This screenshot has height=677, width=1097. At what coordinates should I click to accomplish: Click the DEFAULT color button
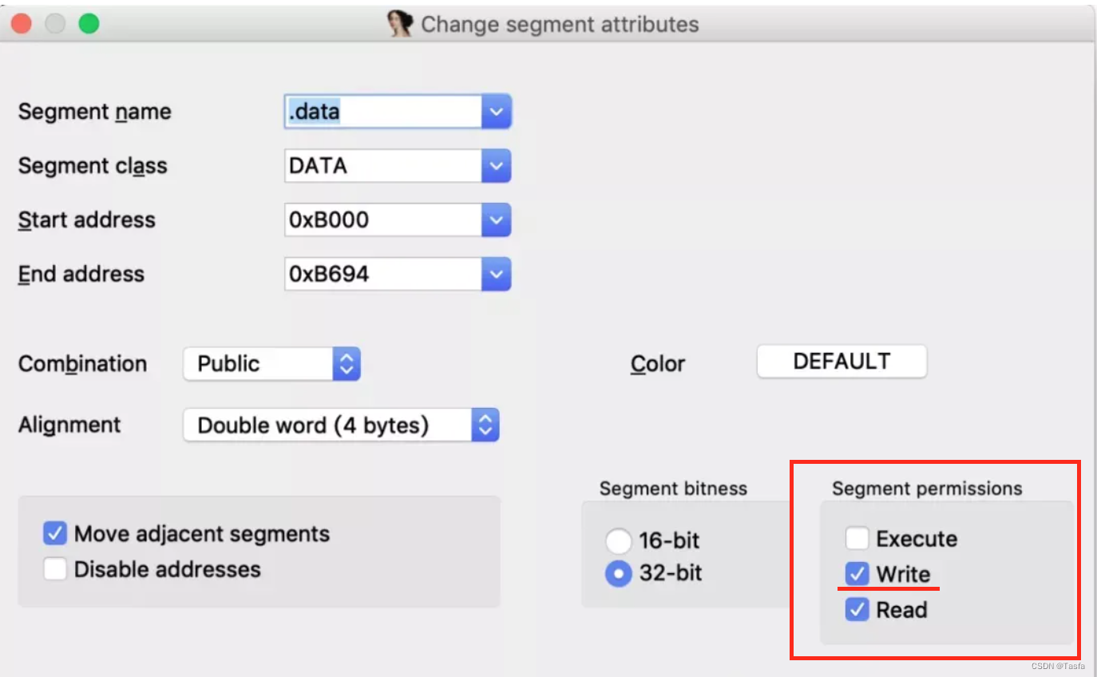pyautogui.click(x=842, y=362)
